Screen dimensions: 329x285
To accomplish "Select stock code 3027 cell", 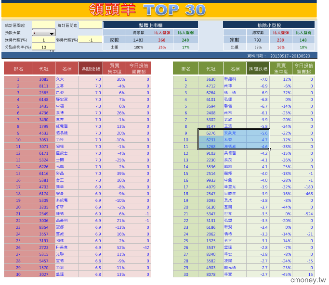I will coord(44,274).
